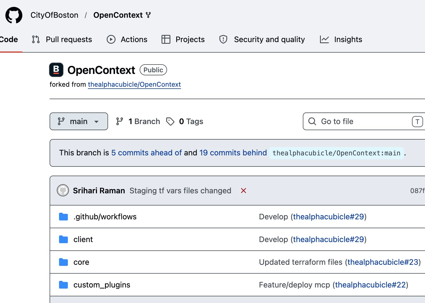Focus the Go to file search field

click(364, 121)
